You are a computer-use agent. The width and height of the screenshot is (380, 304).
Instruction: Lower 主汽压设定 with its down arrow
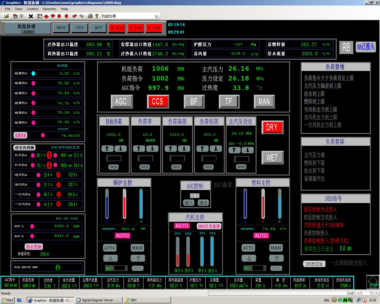[248, 150]
